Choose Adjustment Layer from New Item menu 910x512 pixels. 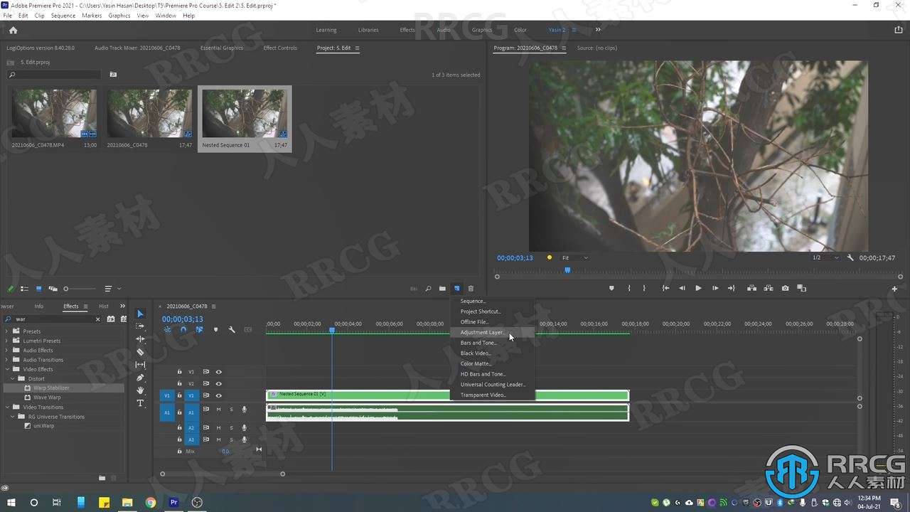[492, 332]
